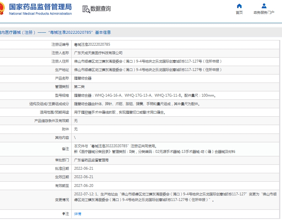Click the 备注 label
The width and height of the screenshot is (282, 221).
(65, 149)
